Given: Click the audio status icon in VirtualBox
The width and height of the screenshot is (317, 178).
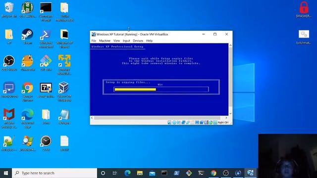Looking at the screenshot, I should coord(179,122).
